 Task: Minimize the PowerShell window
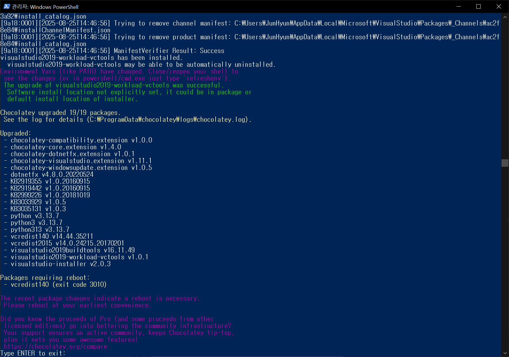pyautogui.click(x=458, y=6)
